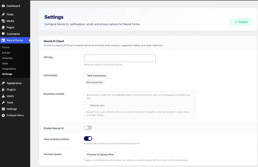Click the Pages document icon

[x=3, y=27]
